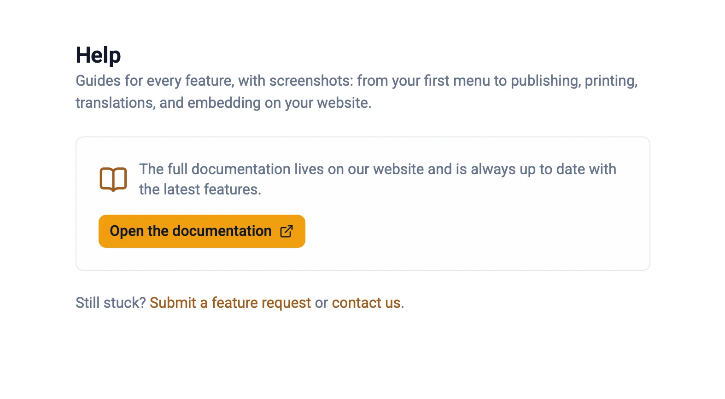
Task: Open the 'contact us' link
Action: 366,303
